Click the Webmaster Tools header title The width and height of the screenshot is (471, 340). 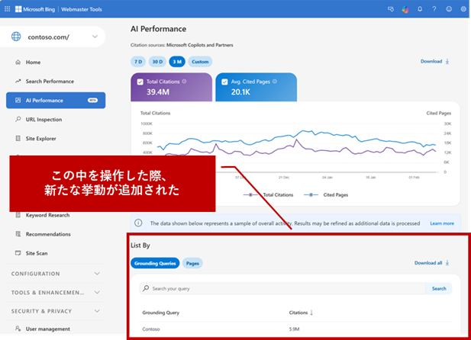(x=82, y=9)
